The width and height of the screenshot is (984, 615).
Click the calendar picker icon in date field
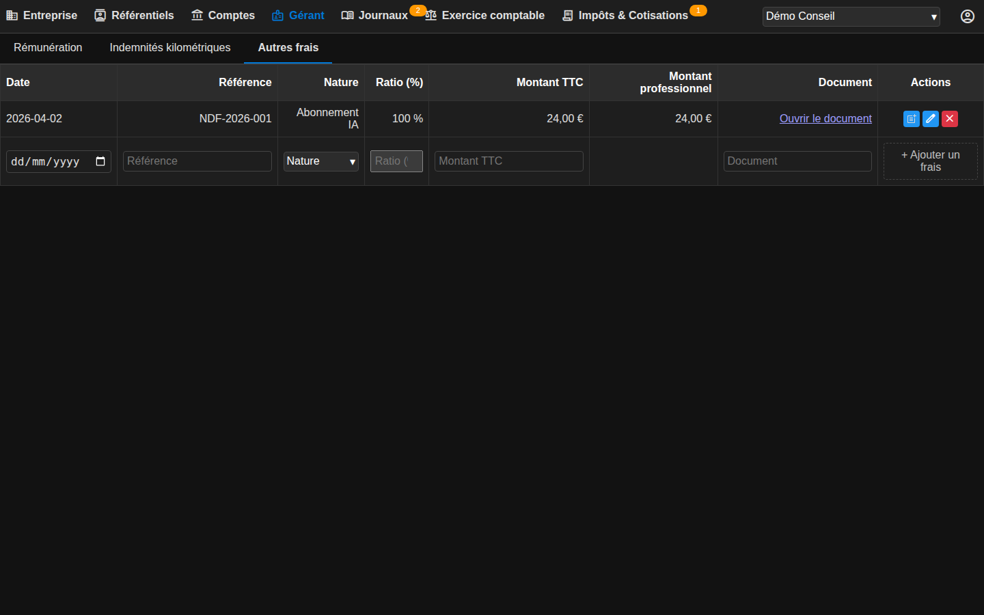coord(100,161)
